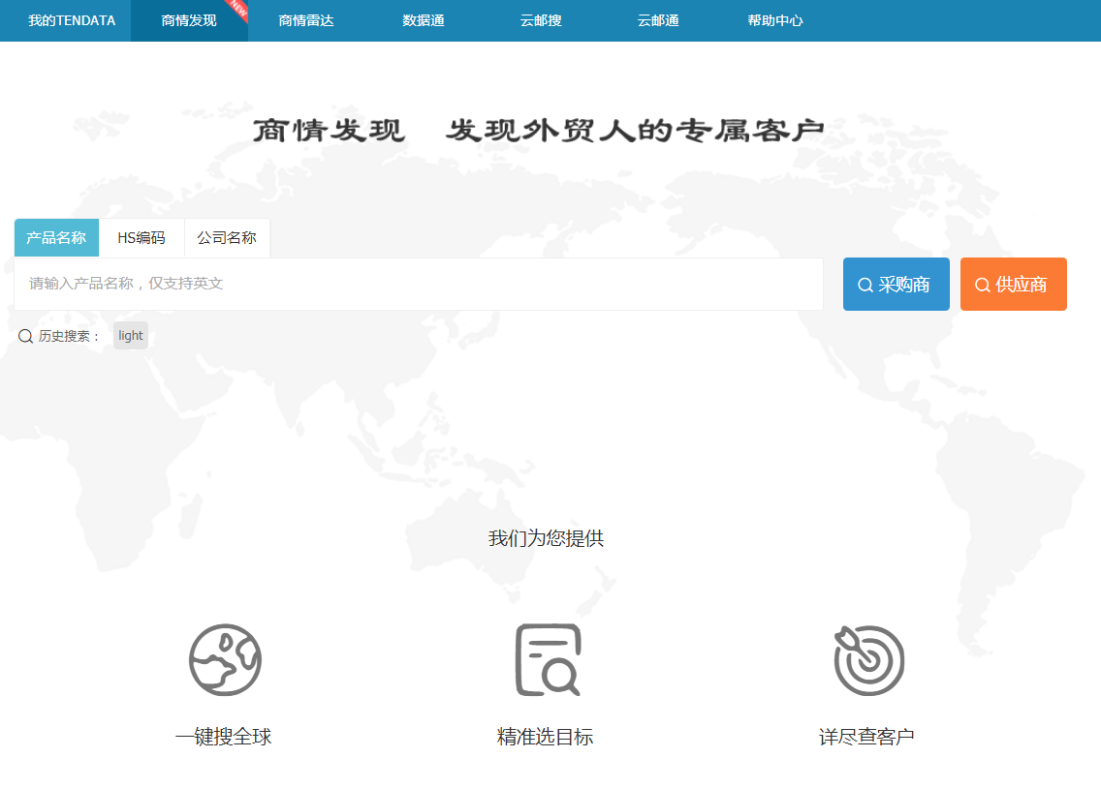Click the product name search input field
The width and height of the screenshot is (1101, 788).
[417, 284]
